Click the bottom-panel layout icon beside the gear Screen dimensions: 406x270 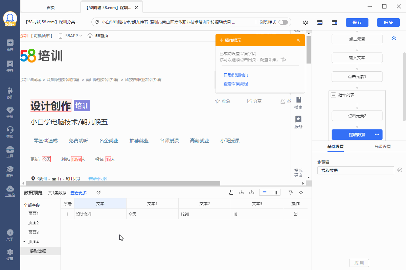[319, 22]
